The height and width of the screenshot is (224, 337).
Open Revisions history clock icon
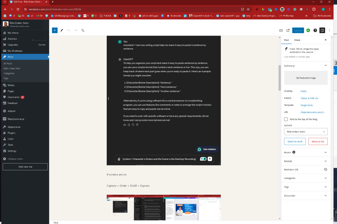[x=325, y=169]
